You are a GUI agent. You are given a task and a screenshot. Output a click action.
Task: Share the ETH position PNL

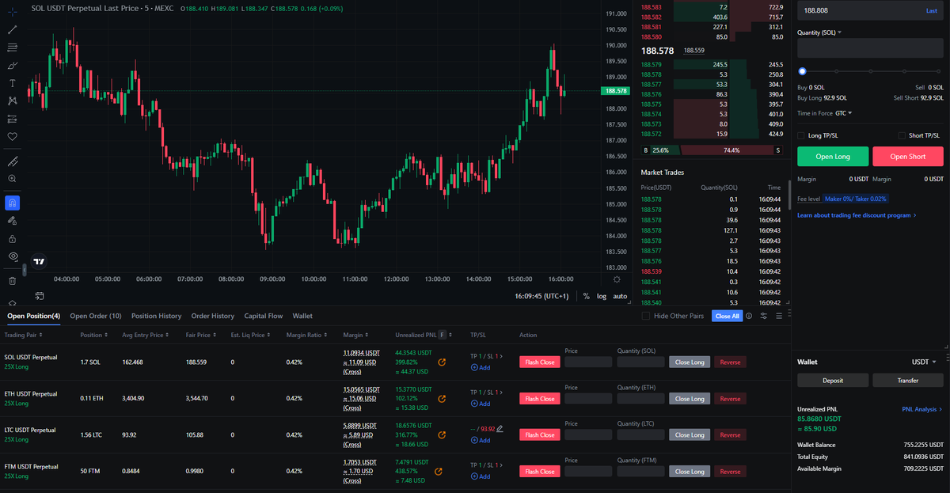click(x=441, y=398)
